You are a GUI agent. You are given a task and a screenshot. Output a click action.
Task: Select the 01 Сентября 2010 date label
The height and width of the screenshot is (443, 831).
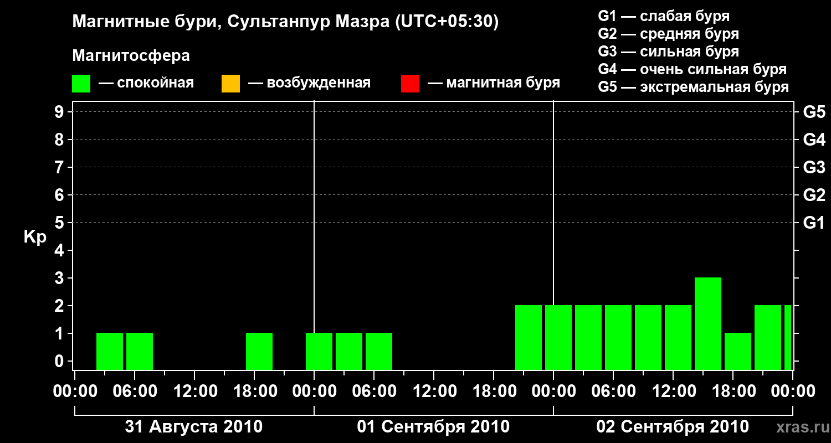433,427
